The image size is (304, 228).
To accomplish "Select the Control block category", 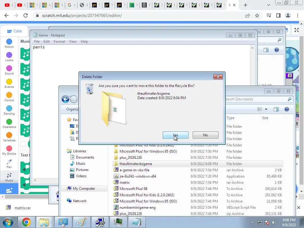I will pyautogui.click(x=9, y=97).
